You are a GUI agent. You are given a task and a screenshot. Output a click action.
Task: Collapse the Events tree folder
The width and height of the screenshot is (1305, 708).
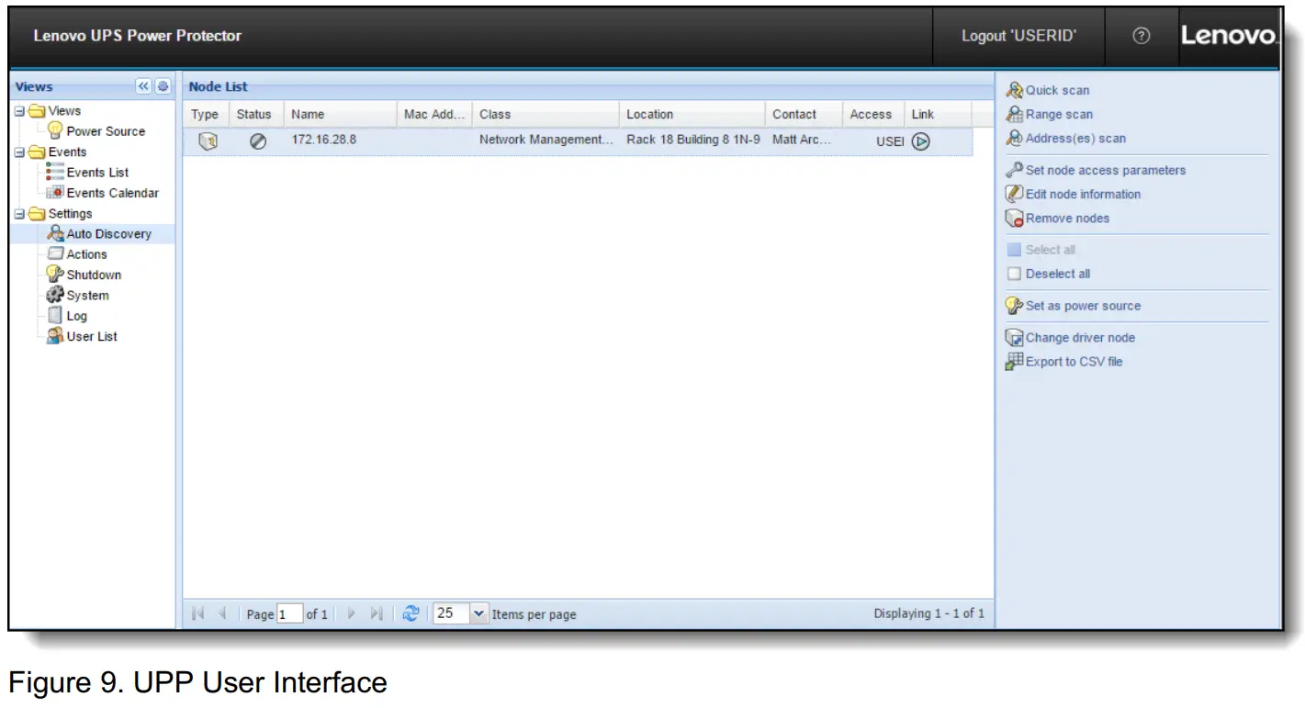(18, 152)
